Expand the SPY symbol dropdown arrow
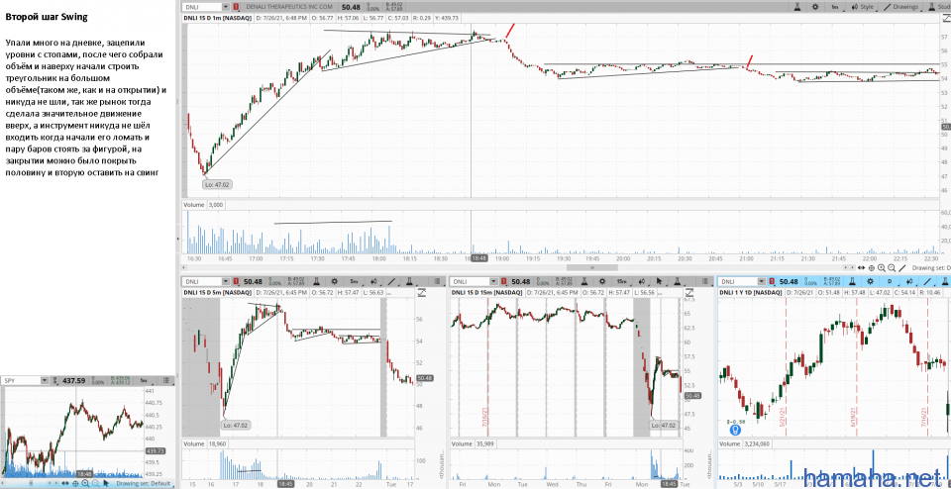 tap(45, 380)
